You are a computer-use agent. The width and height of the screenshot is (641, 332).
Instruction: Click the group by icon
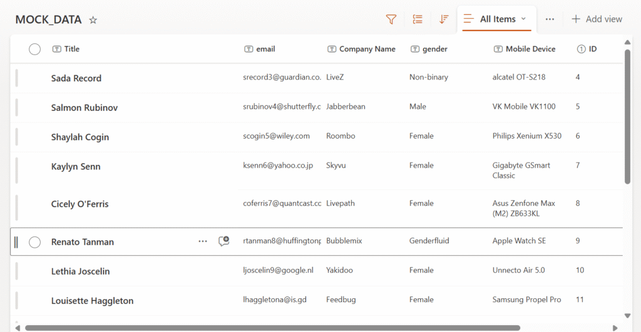point(418,19)
